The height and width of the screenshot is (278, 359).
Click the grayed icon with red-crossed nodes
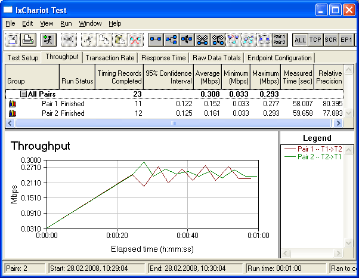point(234,40)
